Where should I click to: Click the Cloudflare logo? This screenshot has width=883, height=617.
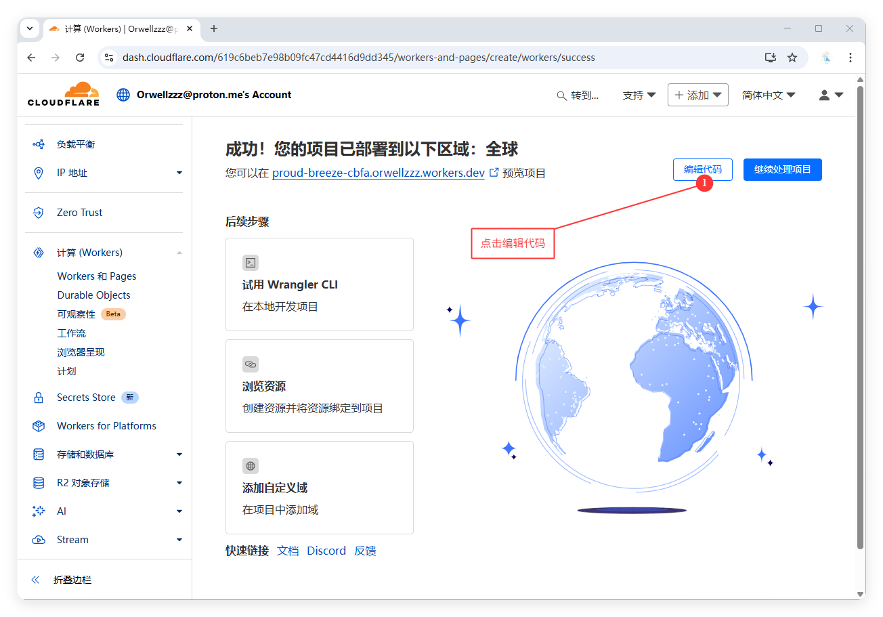(x=64, y=94)
